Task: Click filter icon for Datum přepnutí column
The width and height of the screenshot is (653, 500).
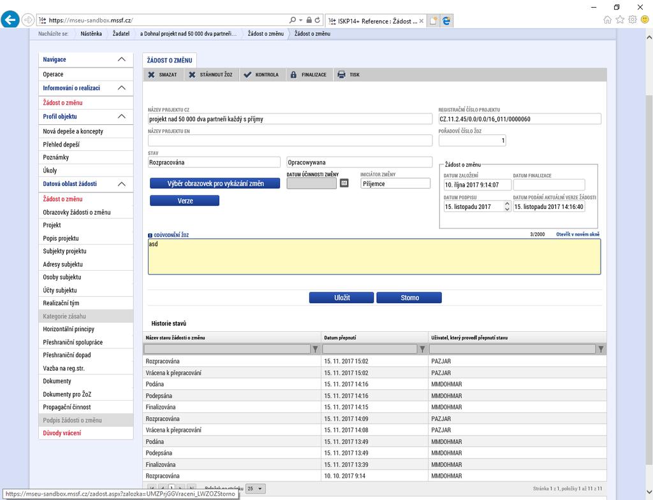Action: [422, 349]
